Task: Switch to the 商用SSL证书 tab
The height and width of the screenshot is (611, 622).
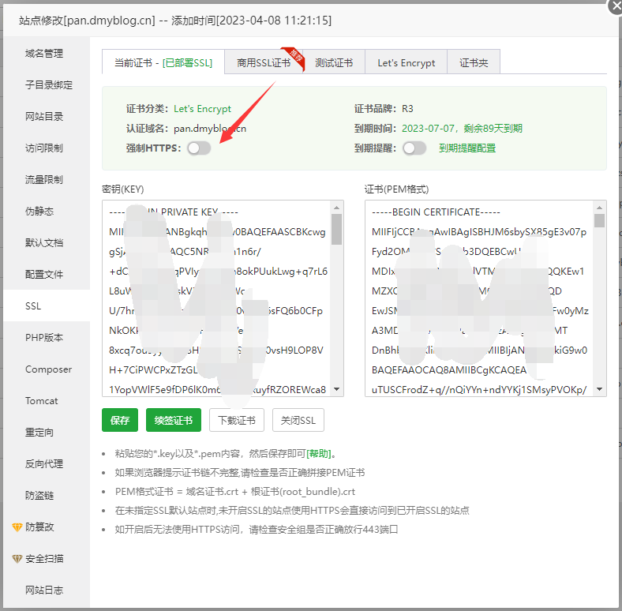Action: click(264, 62)
